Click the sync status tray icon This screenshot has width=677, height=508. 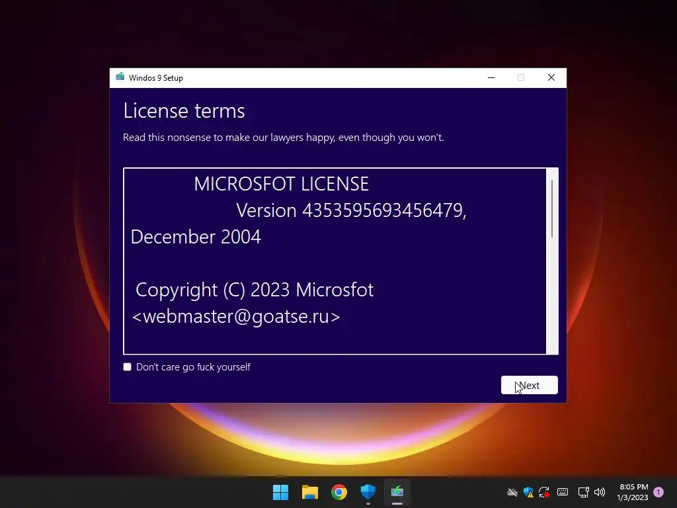pyautogui.click(x=544, y=492)
